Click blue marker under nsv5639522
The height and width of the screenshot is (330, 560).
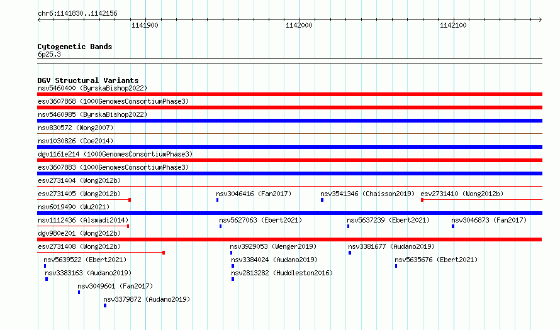point(45,266)
